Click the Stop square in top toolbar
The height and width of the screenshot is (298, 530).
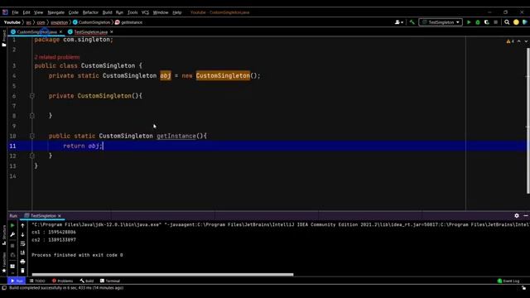495,22
